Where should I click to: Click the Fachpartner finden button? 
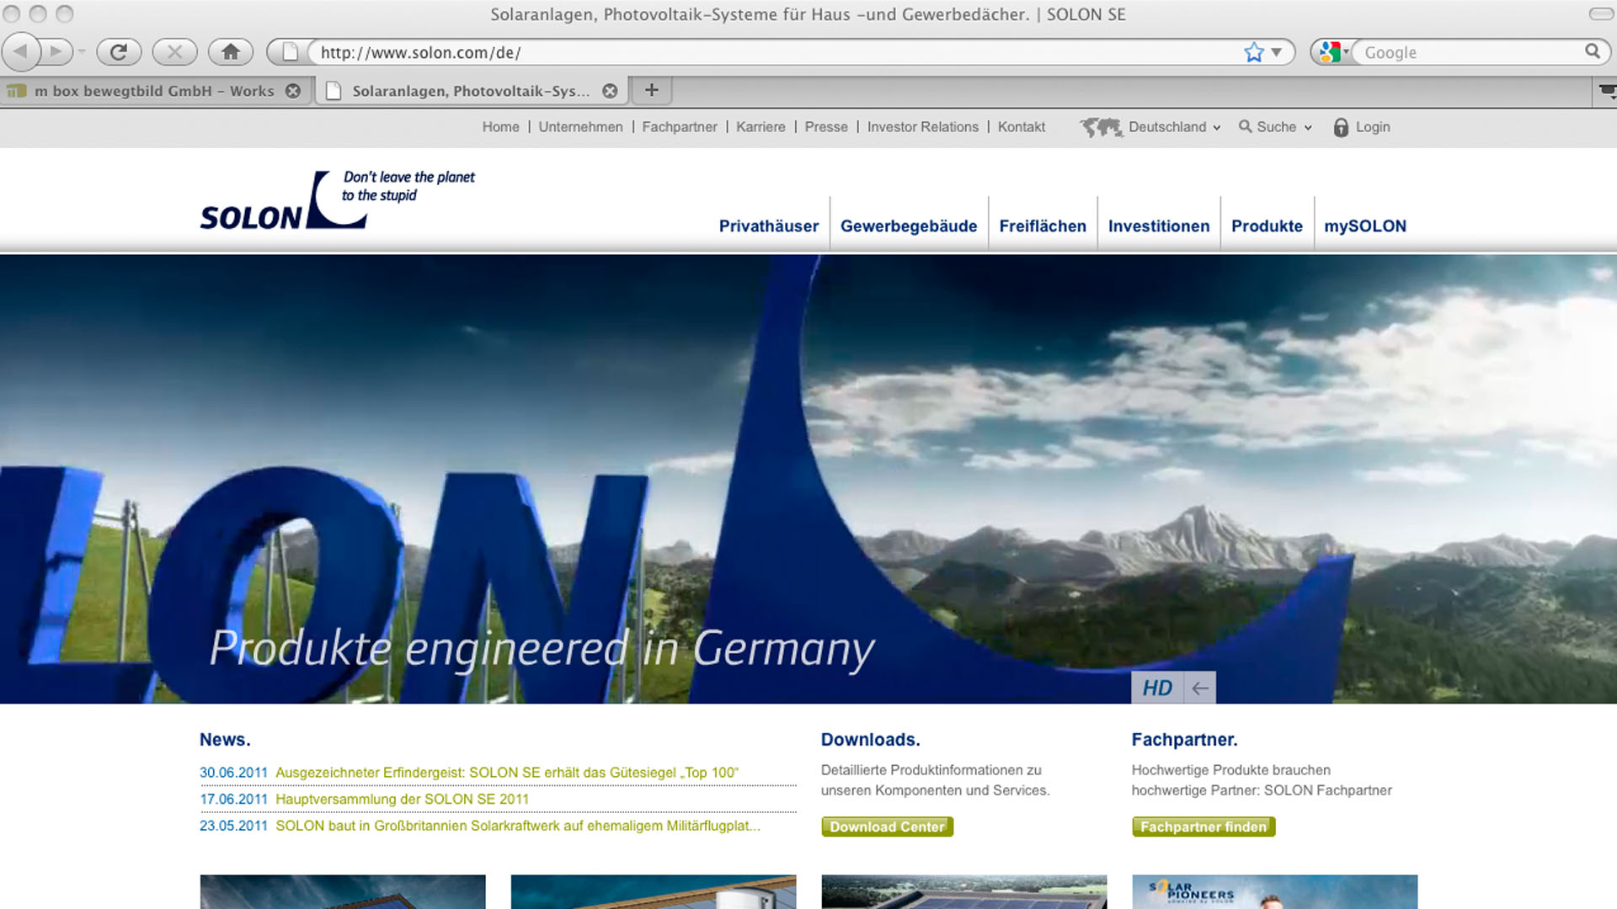[x=1203, y=827]
